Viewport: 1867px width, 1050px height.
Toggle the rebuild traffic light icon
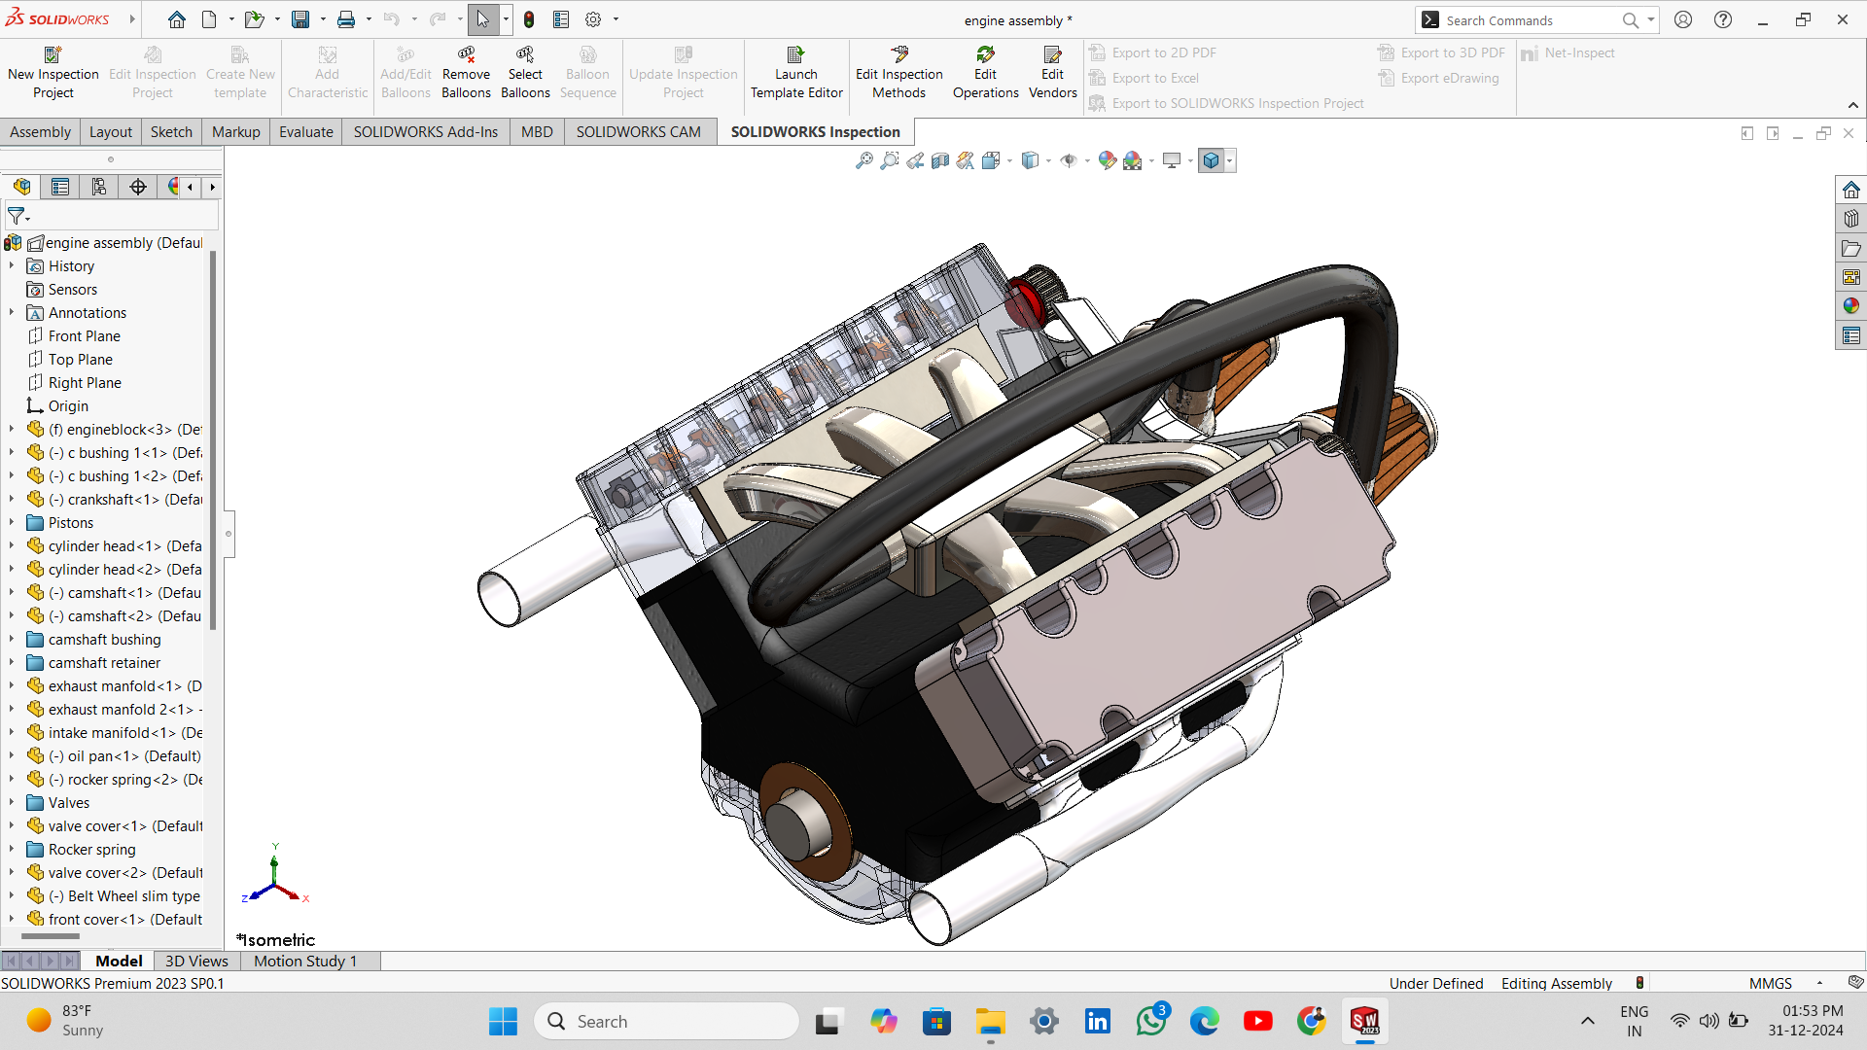click(x=529, y=19)
